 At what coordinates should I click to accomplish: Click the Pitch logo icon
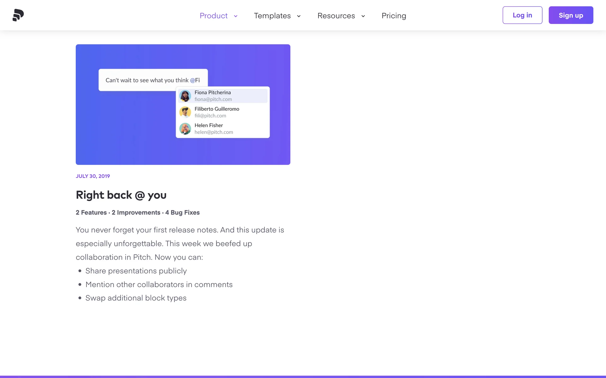pos(18,15)
